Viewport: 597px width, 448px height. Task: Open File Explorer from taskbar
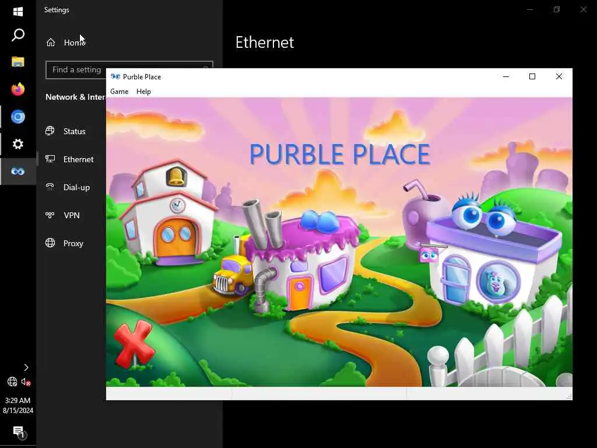click(18, 62)
